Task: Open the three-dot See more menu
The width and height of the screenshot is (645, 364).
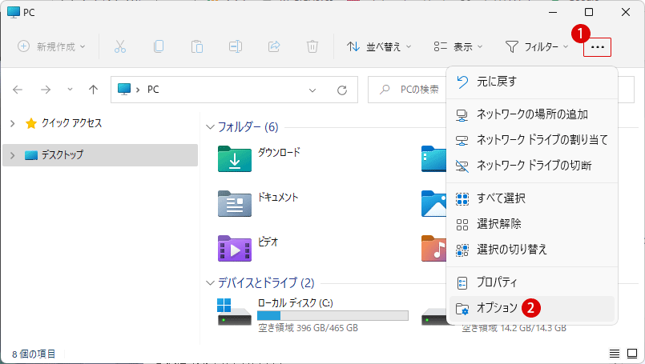Action: tap(597, 47)
